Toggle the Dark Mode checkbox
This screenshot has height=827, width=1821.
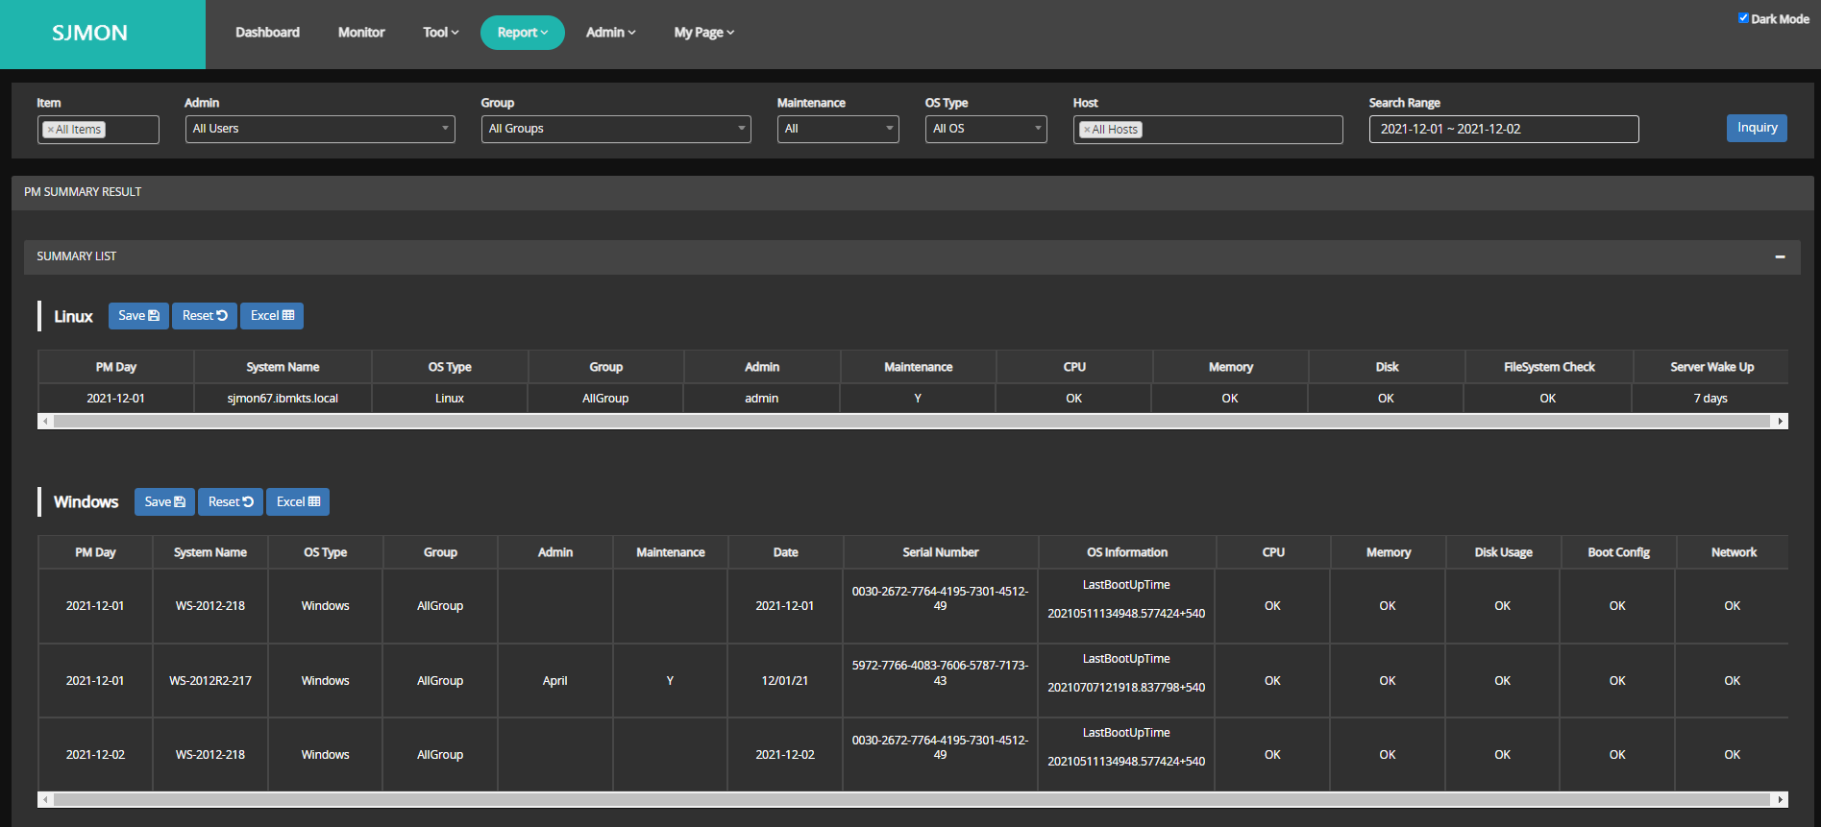[1743, 18]
